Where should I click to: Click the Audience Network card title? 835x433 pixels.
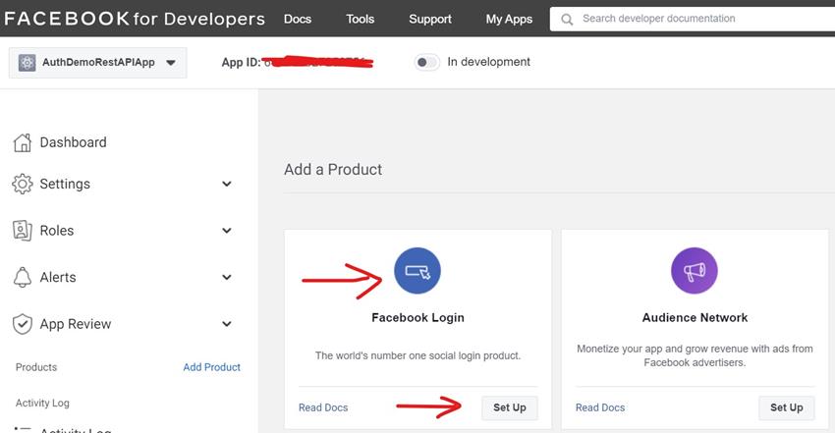pyautogui.click(x=695, y=317)
